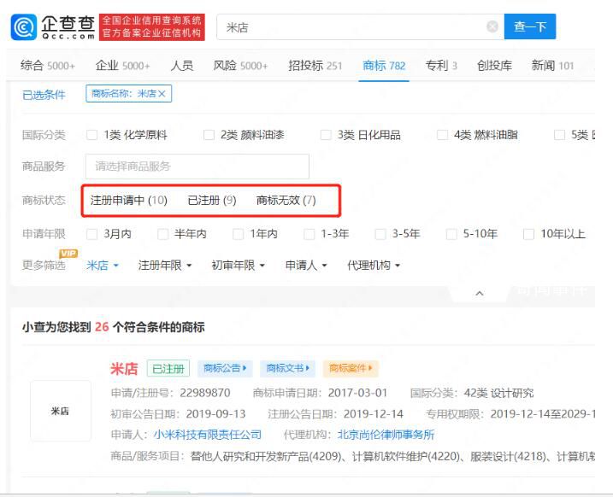Check the 10年以上 checkbox

pyautogui.click(x=528, y=234)
